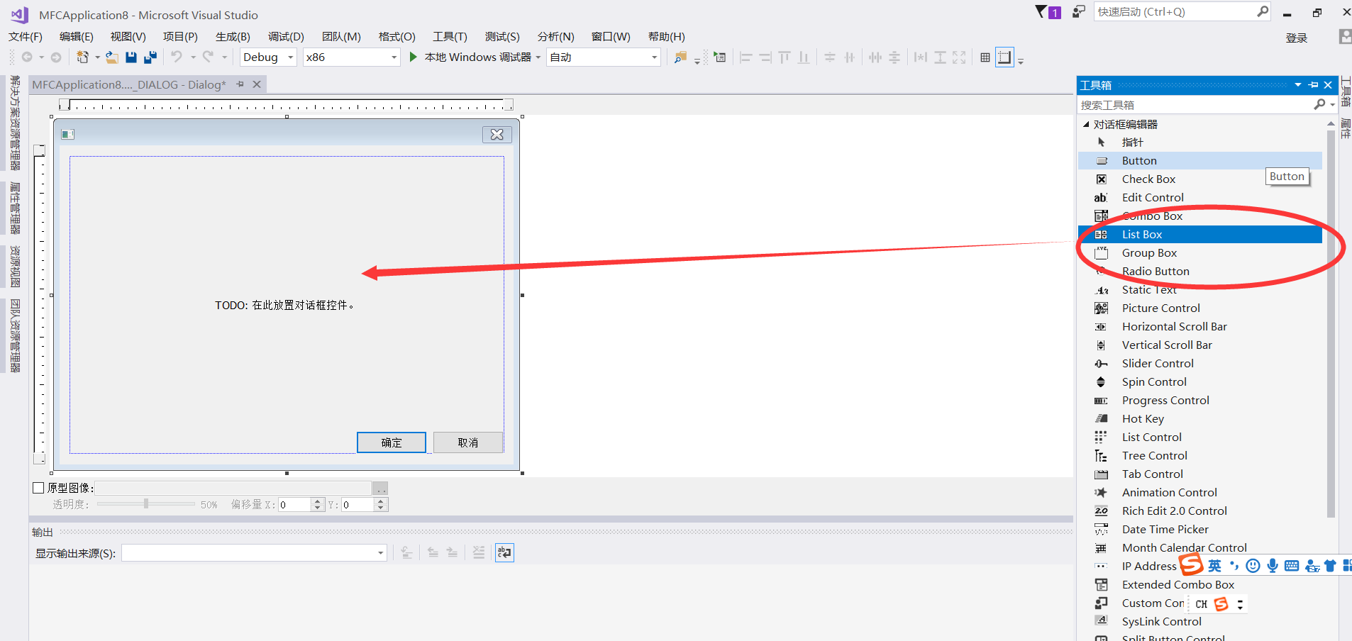Click the 确定 button in the dialog
Image resolution: width=1352 pixels, height=641 pixels.
pos(392,442)
